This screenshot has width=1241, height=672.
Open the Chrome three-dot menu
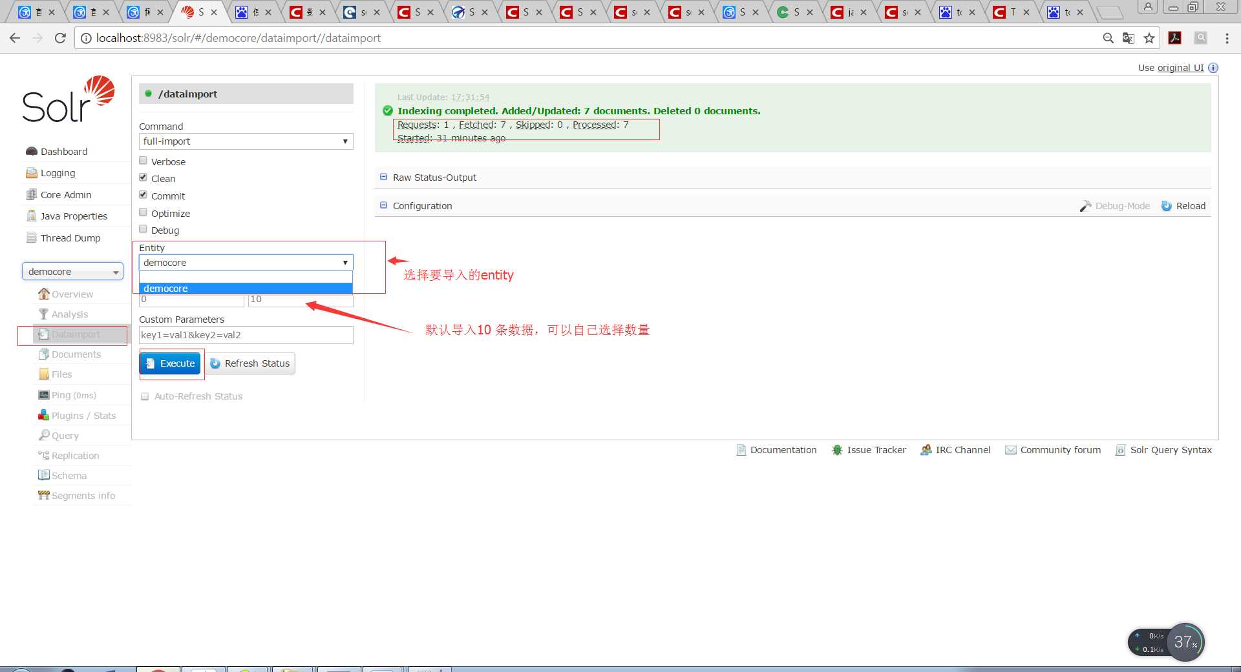[x=1227, y=38]
